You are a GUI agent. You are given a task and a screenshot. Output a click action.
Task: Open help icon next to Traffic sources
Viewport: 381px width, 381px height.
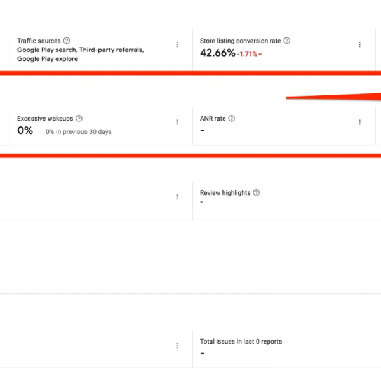click(67, 41)
